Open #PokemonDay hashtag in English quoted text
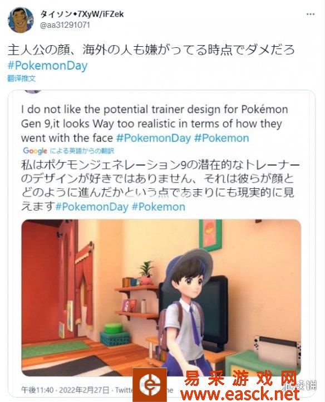 pos(154,138)
